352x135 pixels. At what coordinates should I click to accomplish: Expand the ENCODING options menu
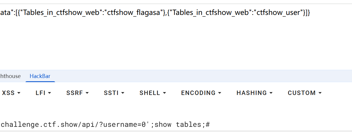[x=201, y=93]
